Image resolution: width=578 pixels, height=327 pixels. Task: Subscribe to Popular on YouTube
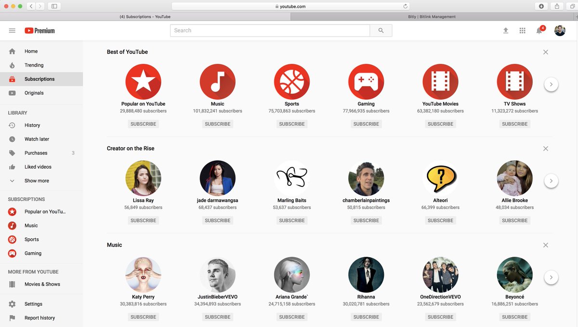(x=143, y=124)
